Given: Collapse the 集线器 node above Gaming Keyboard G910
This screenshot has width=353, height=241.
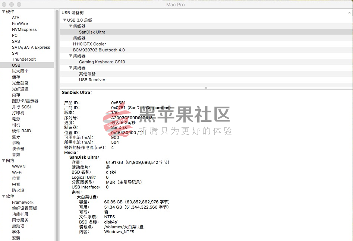Looking at the screenshot, I should 70,56.
